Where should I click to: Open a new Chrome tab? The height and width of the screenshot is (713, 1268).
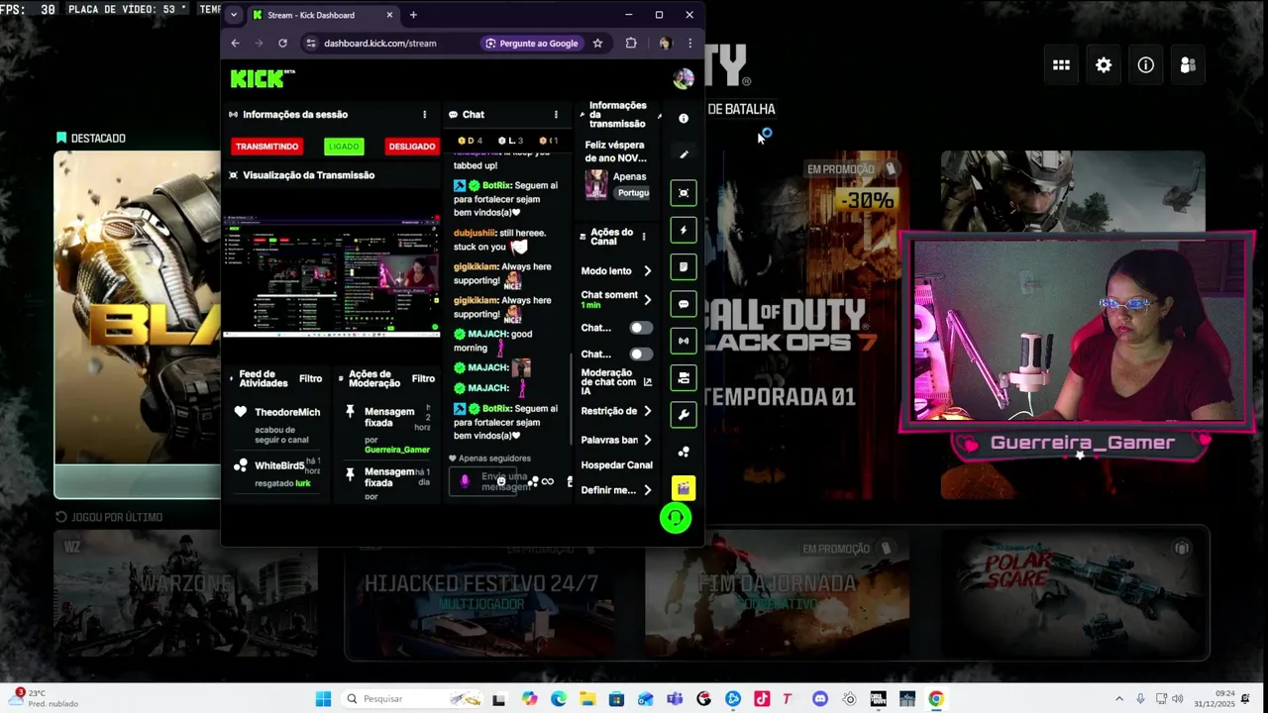pos(413,15)
